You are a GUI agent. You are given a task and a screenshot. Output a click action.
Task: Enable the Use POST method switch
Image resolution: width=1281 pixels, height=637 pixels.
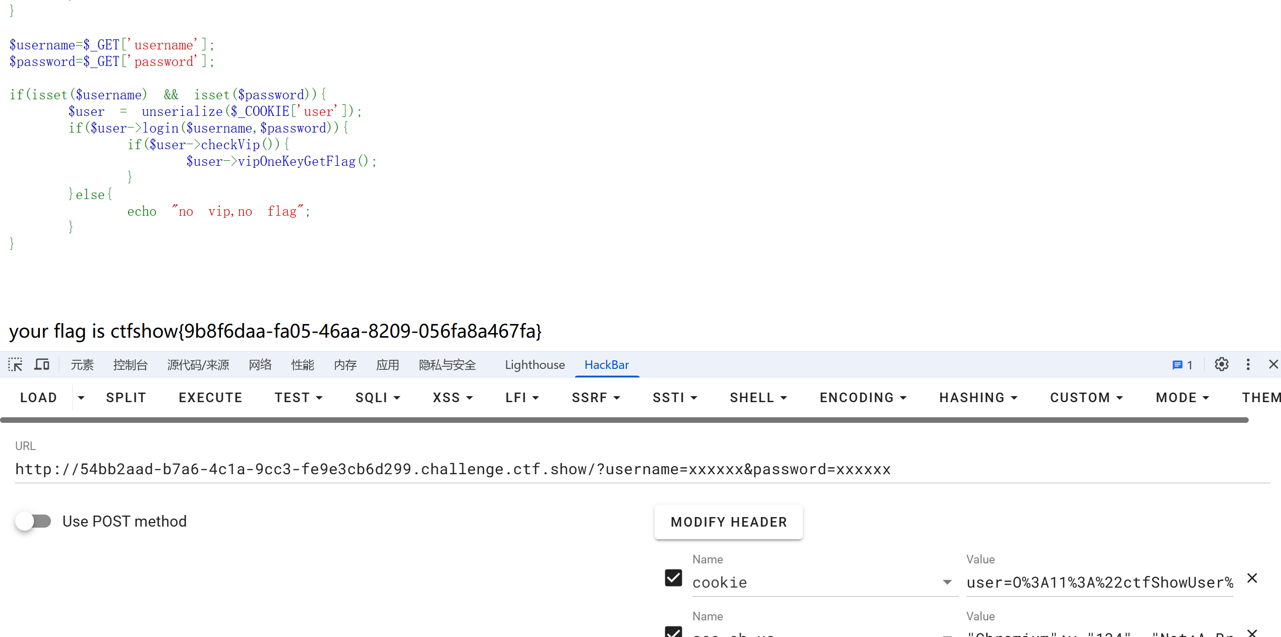[x=33, y=521]
